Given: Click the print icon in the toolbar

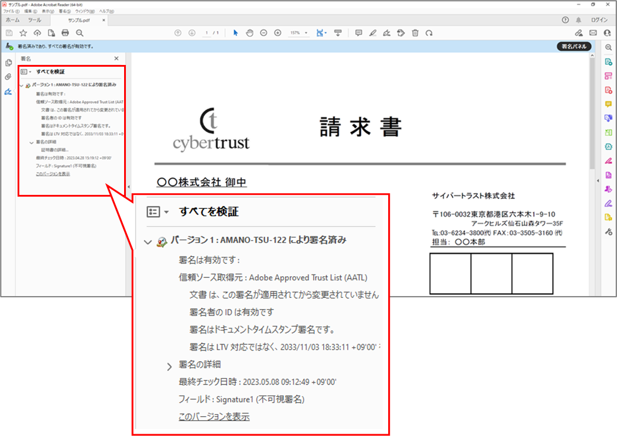Looking at the screenshot, I should coord(66,33).
